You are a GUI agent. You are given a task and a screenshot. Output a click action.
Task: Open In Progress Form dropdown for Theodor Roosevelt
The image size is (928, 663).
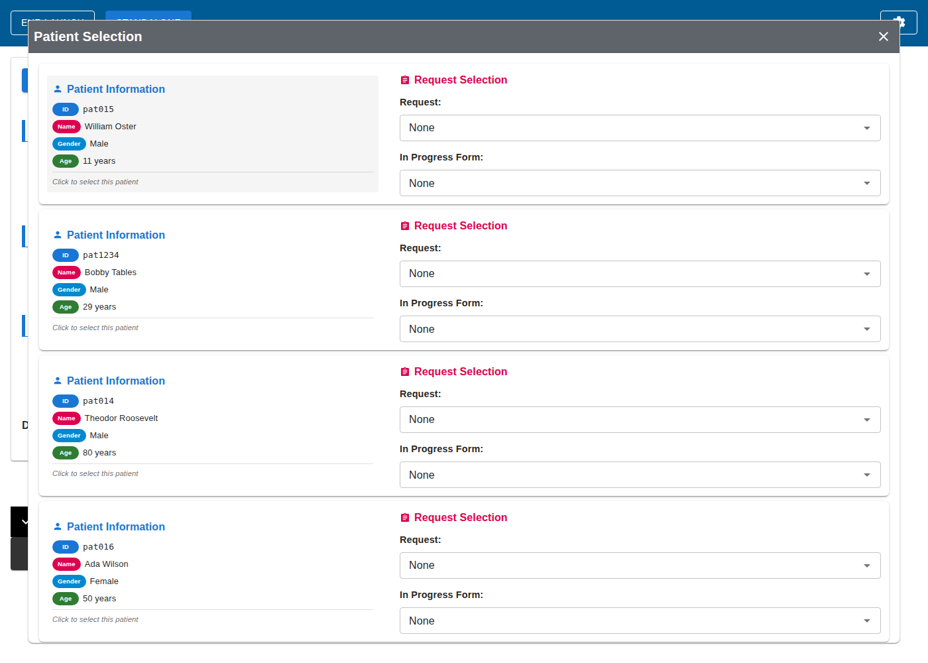pyautogui.click(x=640, y=475)
